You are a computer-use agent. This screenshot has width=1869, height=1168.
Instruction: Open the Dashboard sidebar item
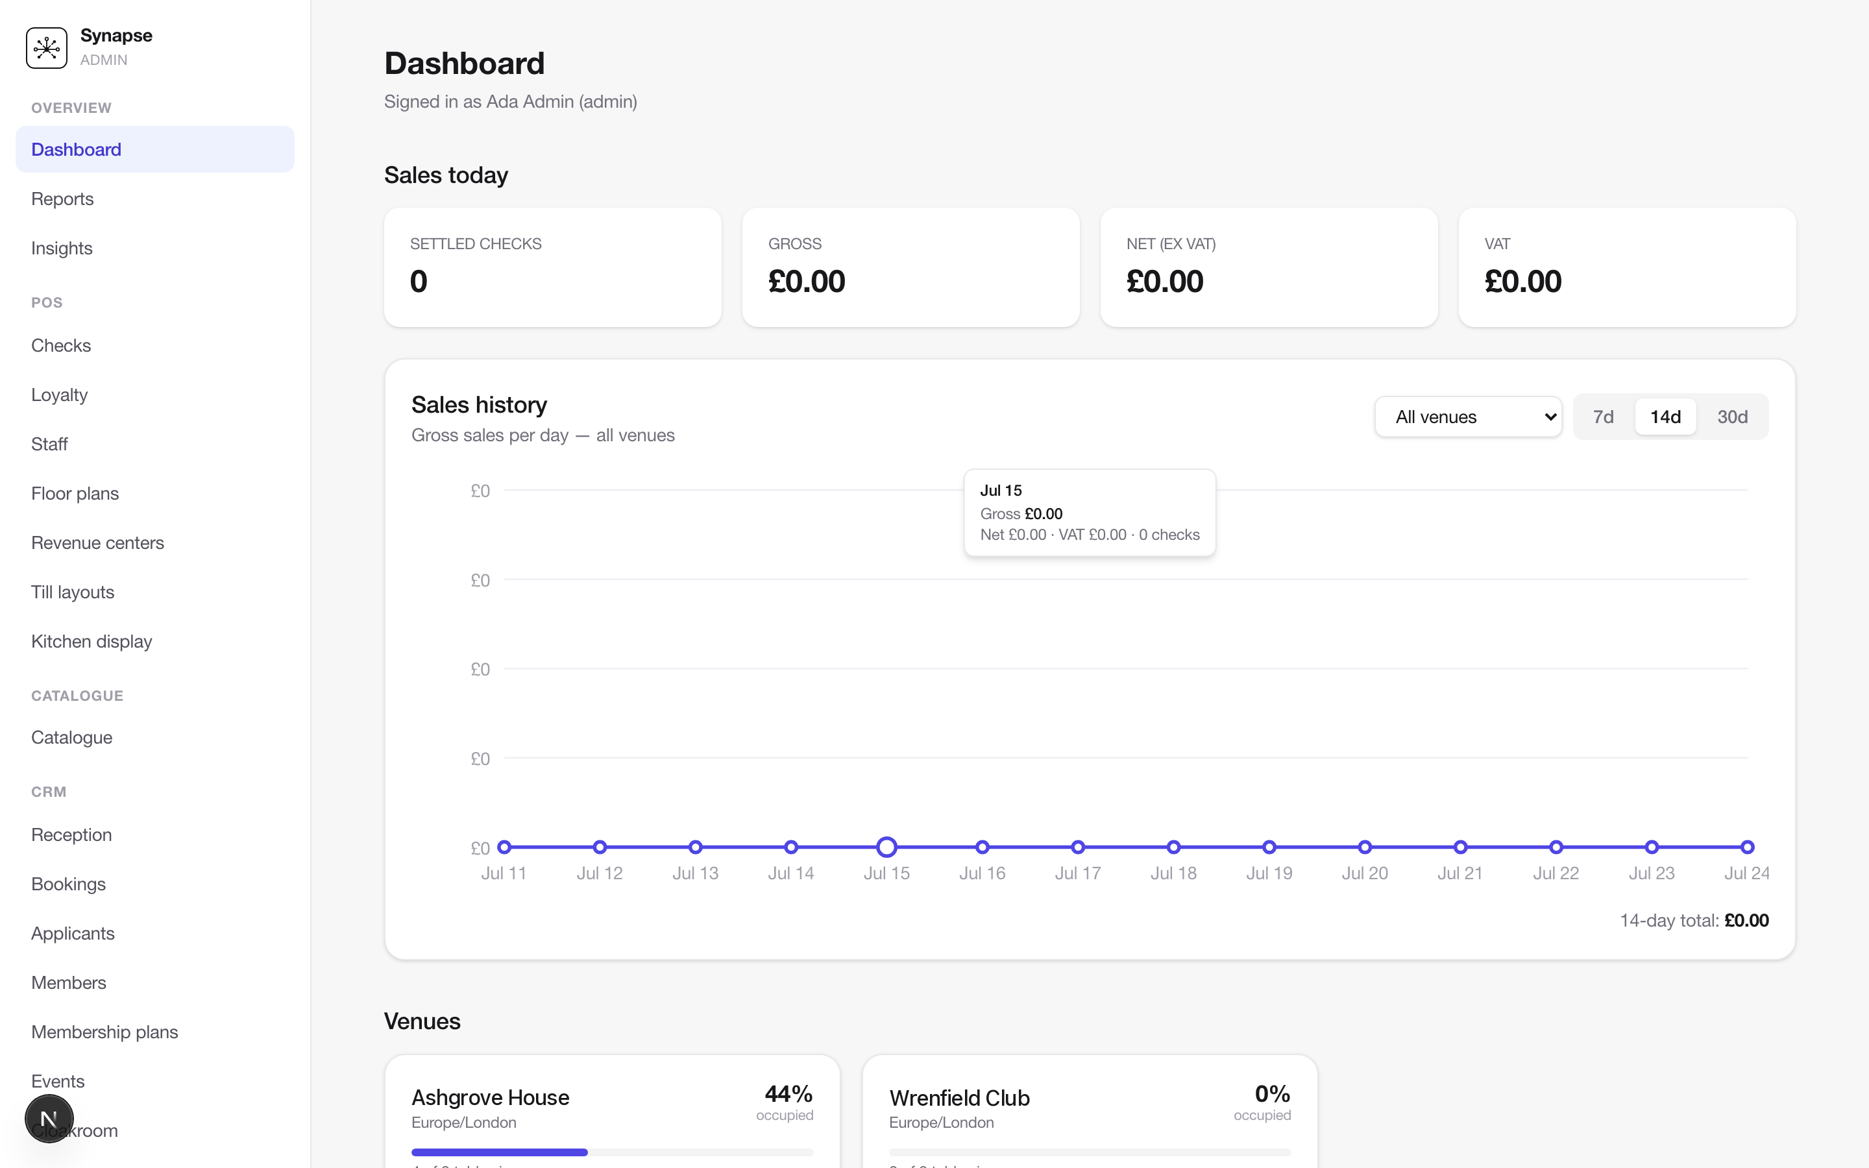tap(154, 149)
